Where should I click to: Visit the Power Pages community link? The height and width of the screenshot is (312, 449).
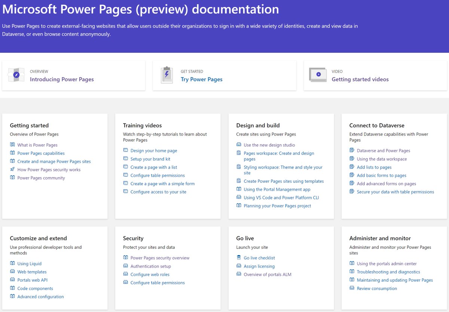[41, 178]
